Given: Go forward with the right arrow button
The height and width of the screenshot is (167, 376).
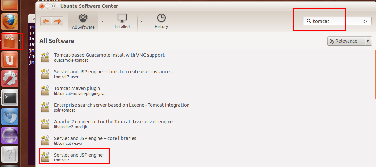Looking at the screenshot, I should point(58,21).
